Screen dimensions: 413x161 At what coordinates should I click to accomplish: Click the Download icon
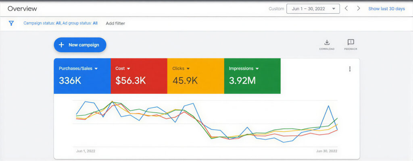pyautogui.click(x=327, y=43)
